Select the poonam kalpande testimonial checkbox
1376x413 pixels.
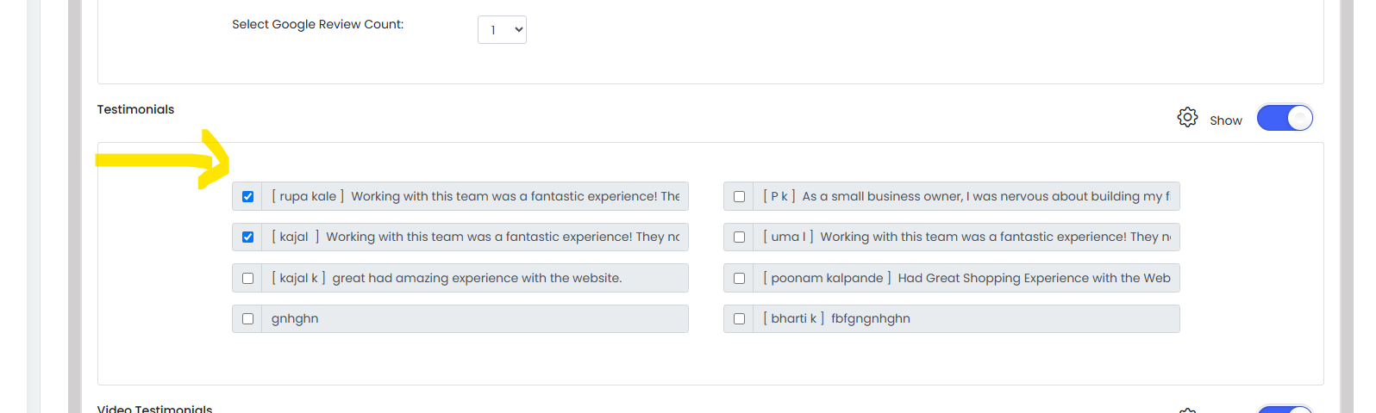(x=739, y=278)
